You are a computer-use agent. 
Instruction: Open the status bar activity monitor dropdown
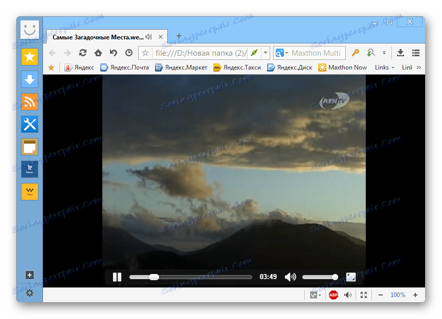(316, 295)
